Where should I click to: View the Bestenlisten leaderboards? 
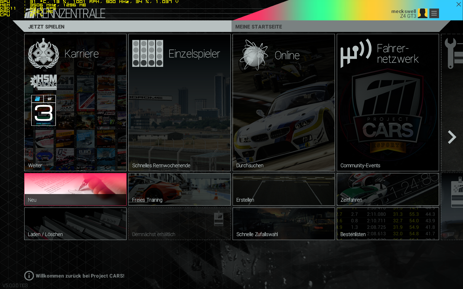(388, 224)
